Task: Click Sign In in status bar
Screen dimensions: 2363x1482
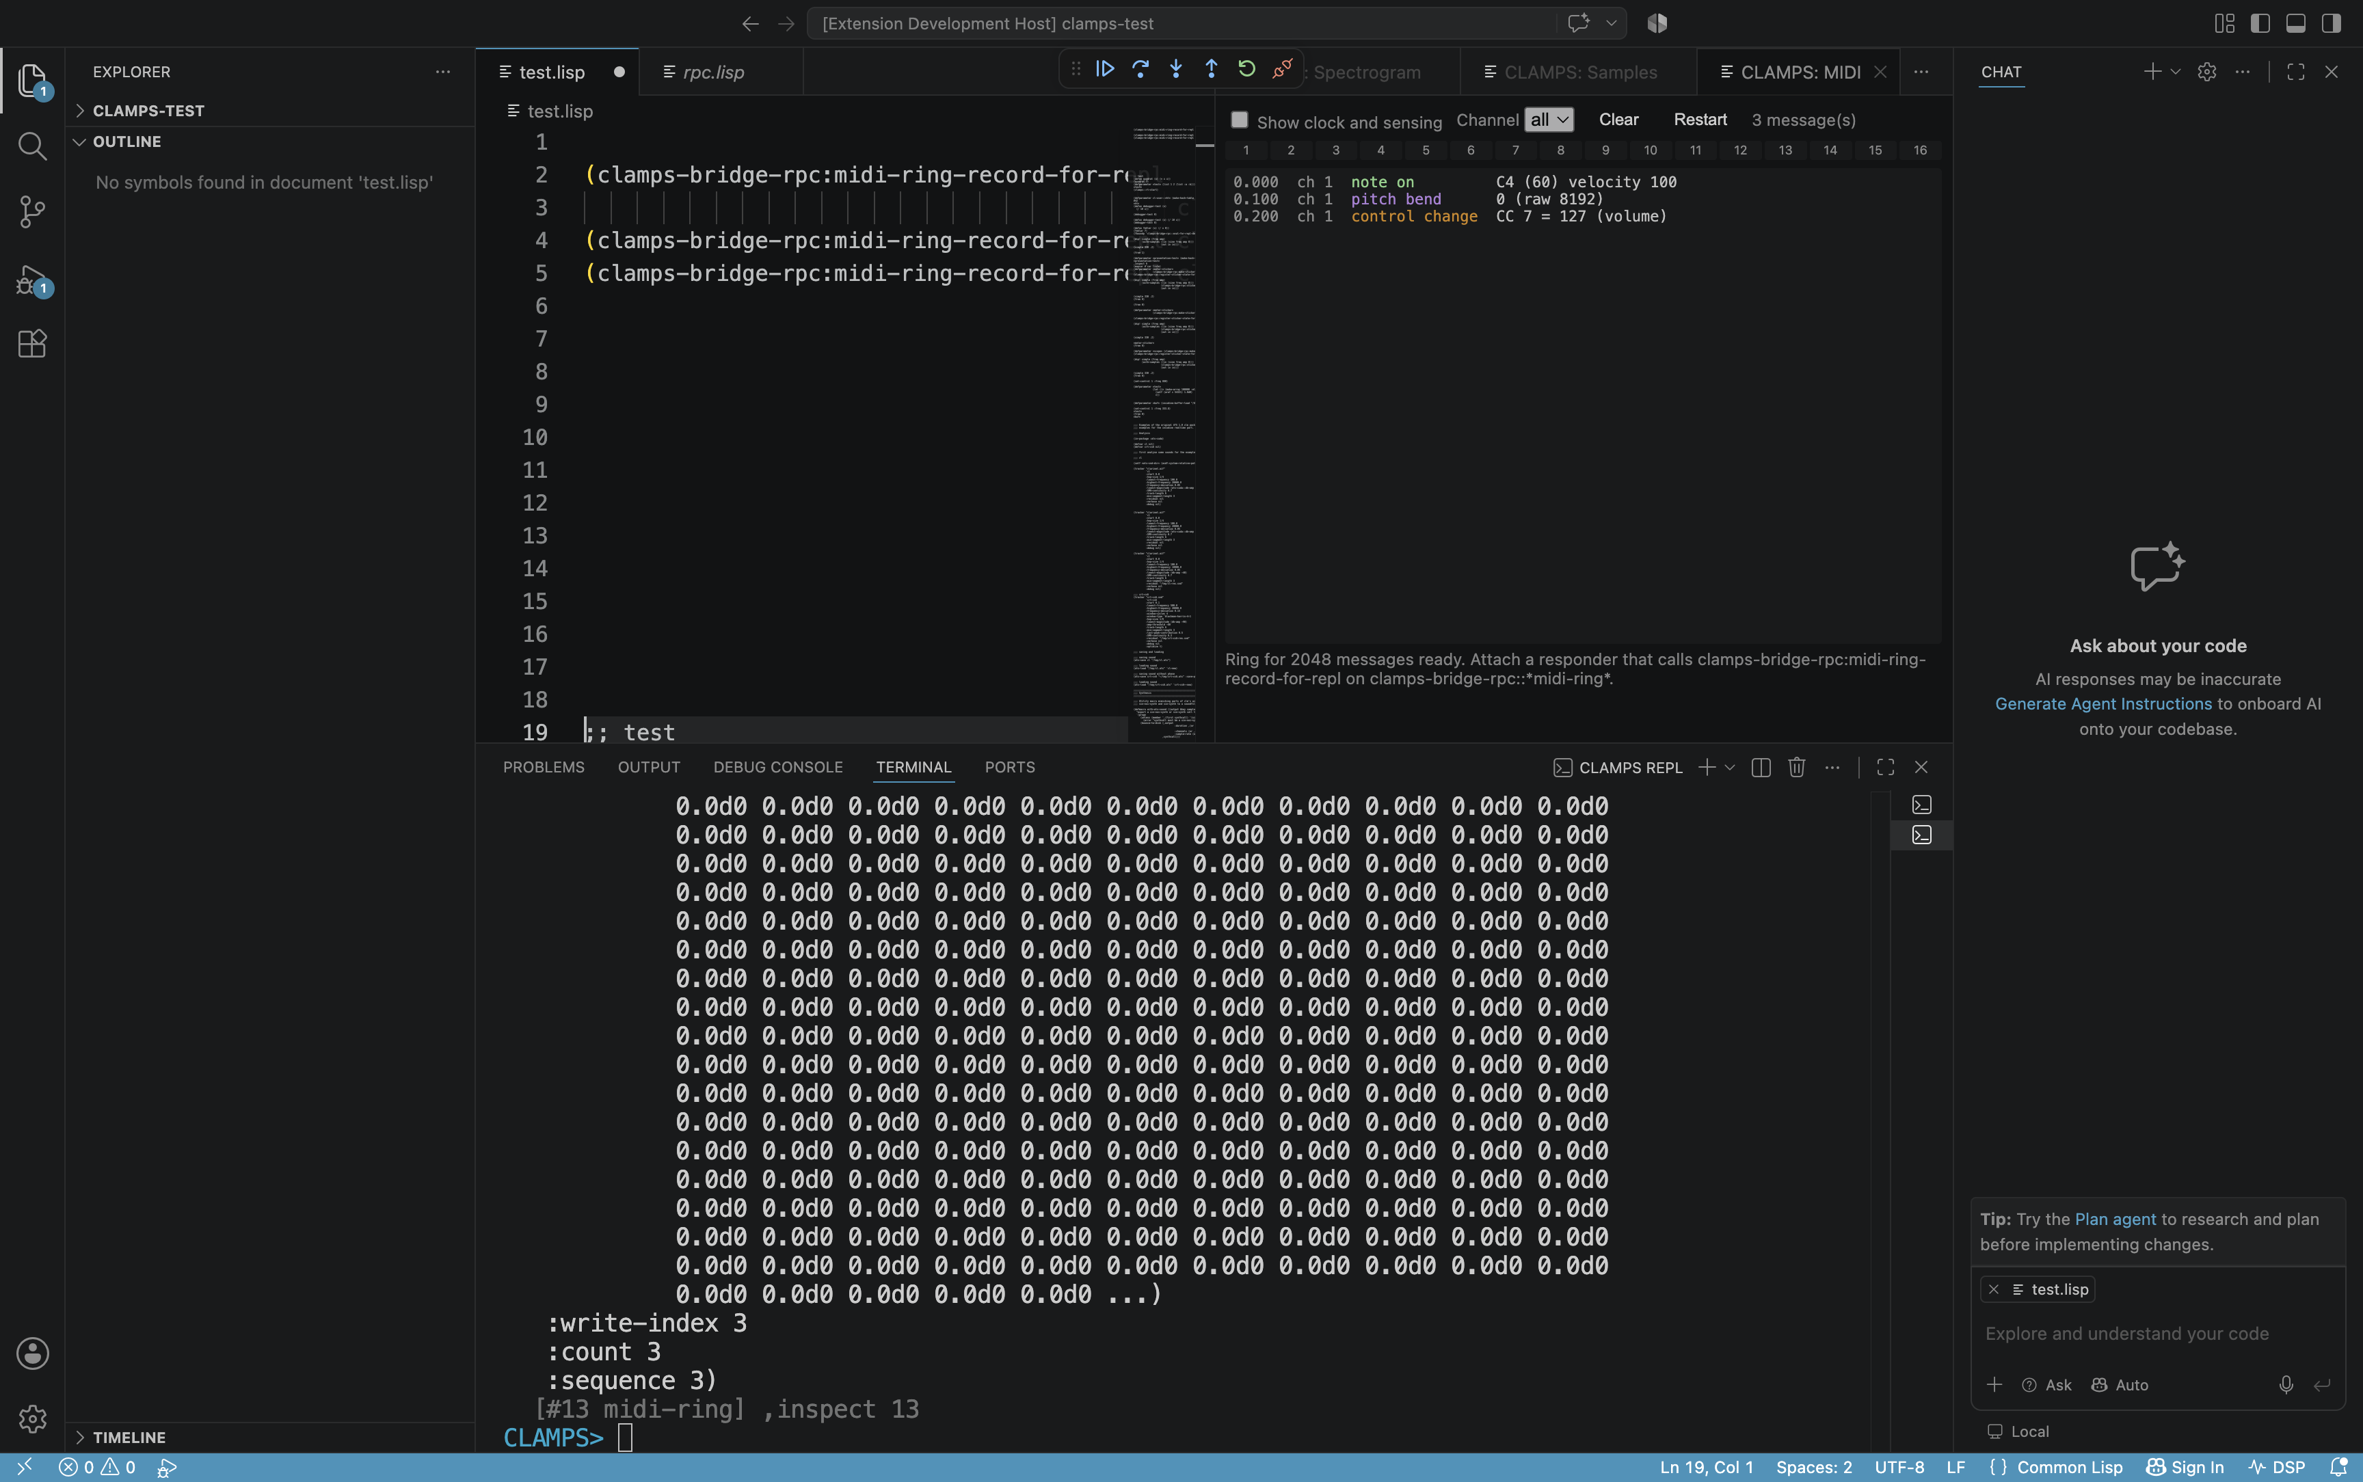Action: point(2185,1466)
